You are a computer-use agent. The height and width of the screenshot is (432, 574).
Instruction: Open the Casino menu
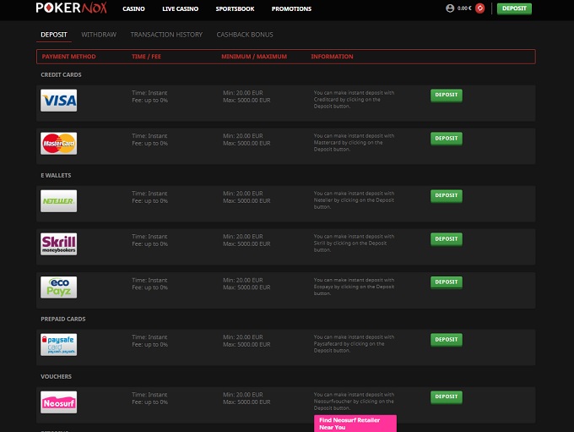point(133,9)
